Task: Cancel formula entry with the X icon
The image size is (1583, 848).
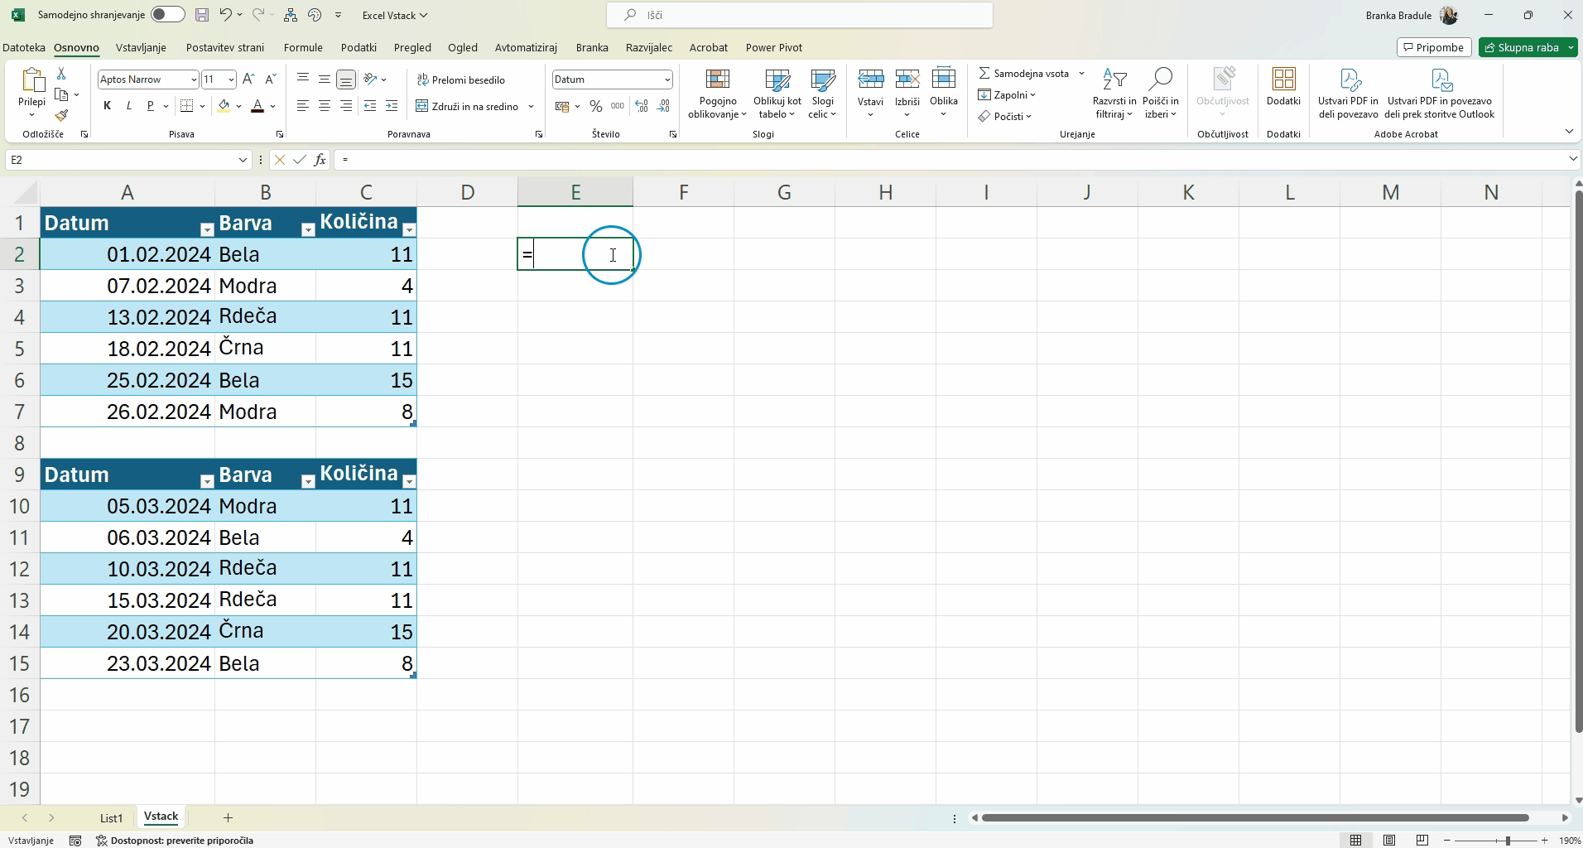Action: pyautogui.click(x=280, y=160)
